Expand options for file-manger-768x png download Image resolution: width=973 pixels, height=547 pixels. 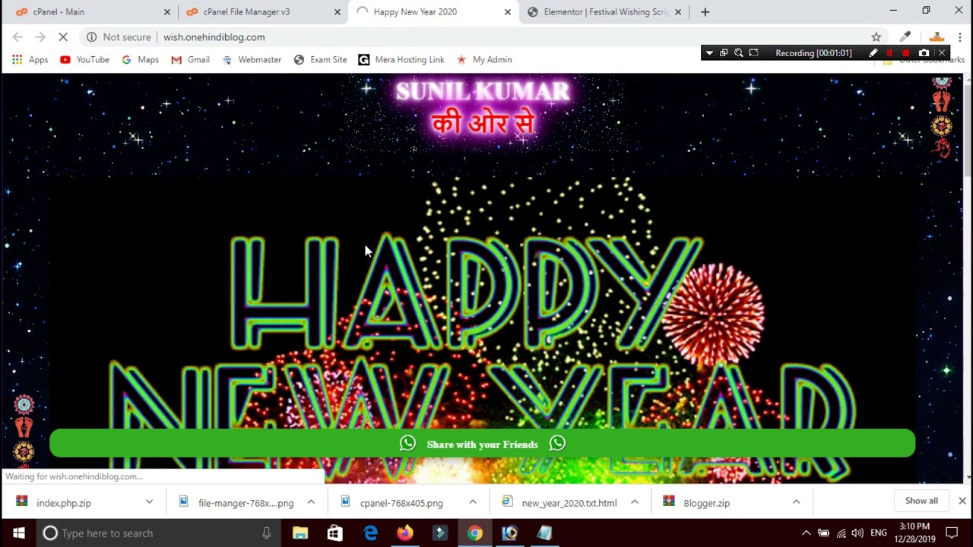[311, 502]
